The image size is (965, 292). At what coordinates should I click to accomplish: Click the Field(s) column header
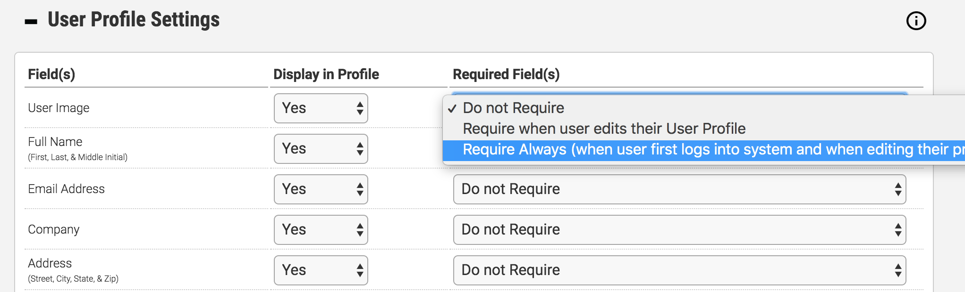(51, 74)
